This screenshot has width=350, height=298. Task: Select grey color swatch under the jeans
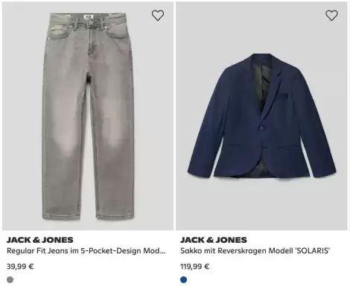point(10,279)
